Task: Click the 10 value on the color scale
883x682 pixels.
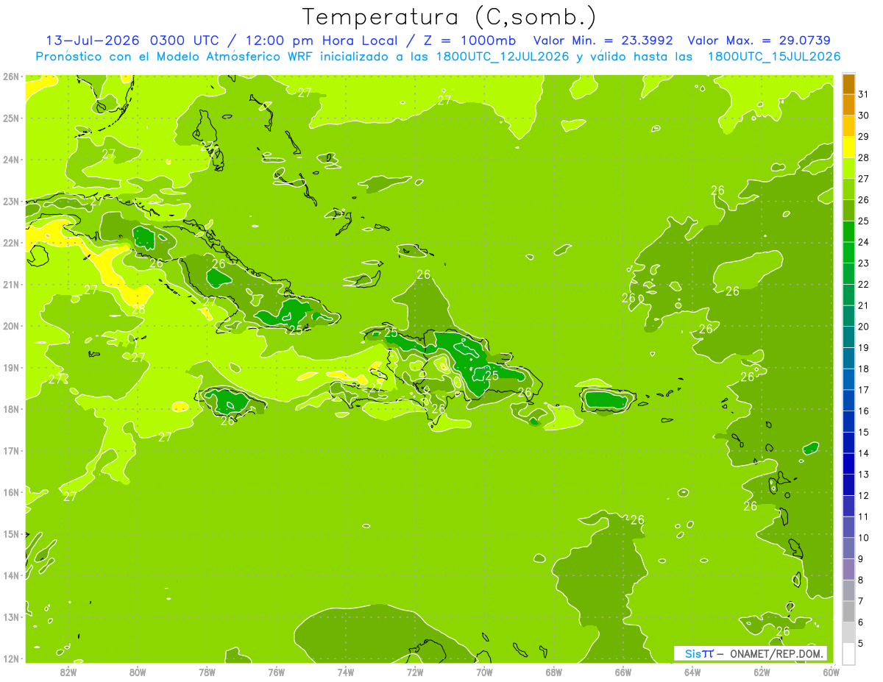Action: point(864,538)
